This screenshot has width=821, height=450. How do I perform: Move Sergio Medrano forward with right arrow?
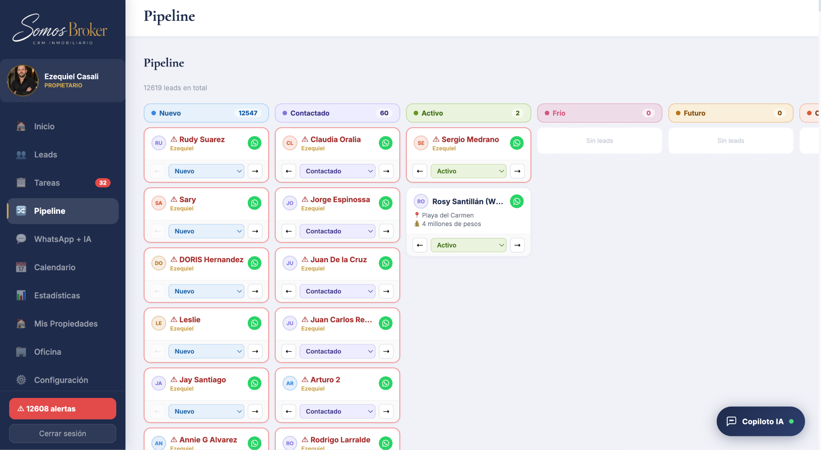click(x=518, y=171)
